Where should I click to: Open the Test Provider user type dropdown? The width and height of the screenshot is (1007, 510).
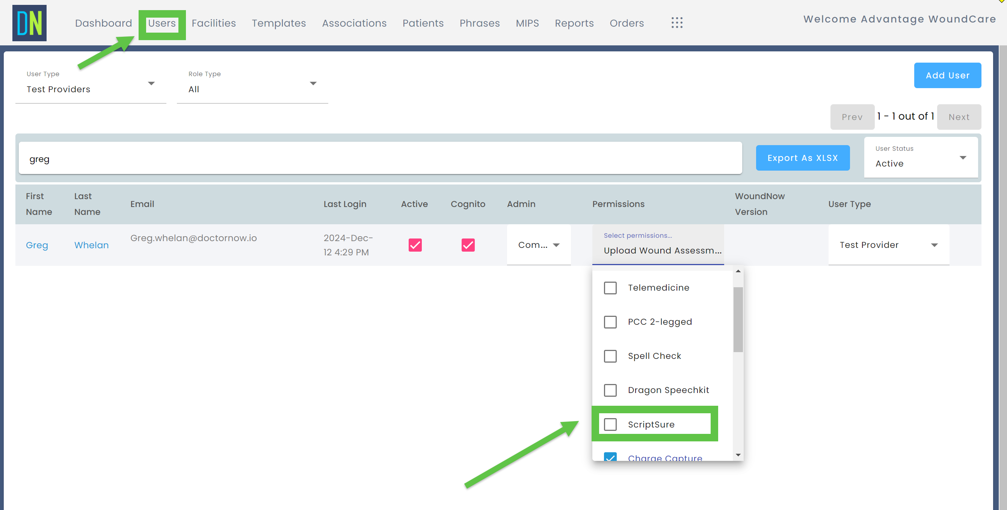[x=935, y=244]
